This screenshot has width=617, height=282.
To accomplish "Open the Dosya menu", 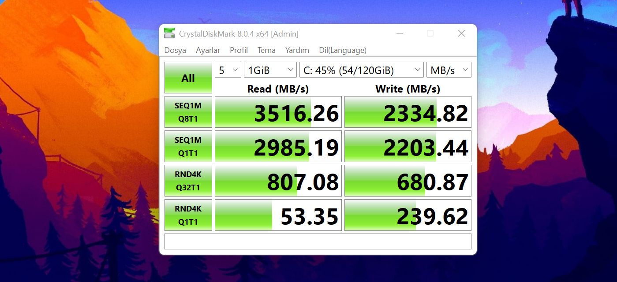I will [175, 50].
